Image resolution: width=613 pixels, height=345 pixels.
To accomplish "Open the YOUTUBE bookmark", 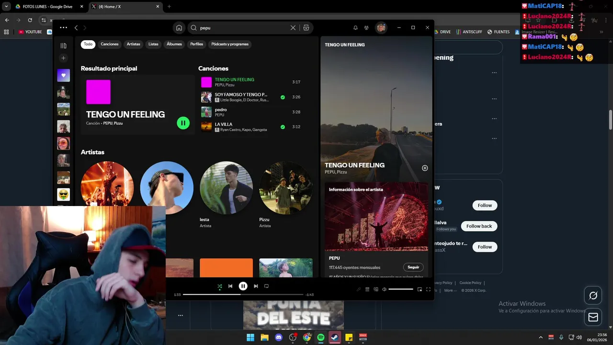I will [x=31, y=32].
